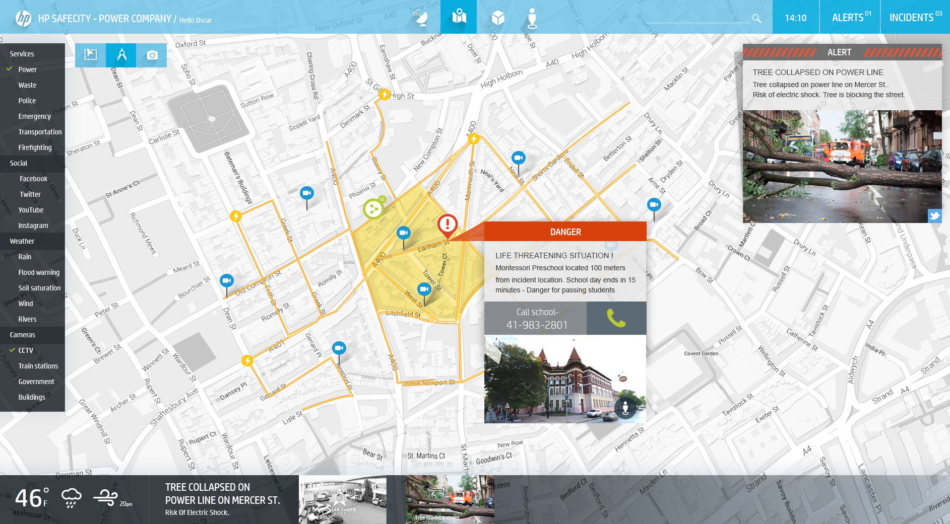Image resolution: width=950 pixels, height=524 pixels.
Task: Open the street-level person pin icon
Action: click(x=532, y=18)
